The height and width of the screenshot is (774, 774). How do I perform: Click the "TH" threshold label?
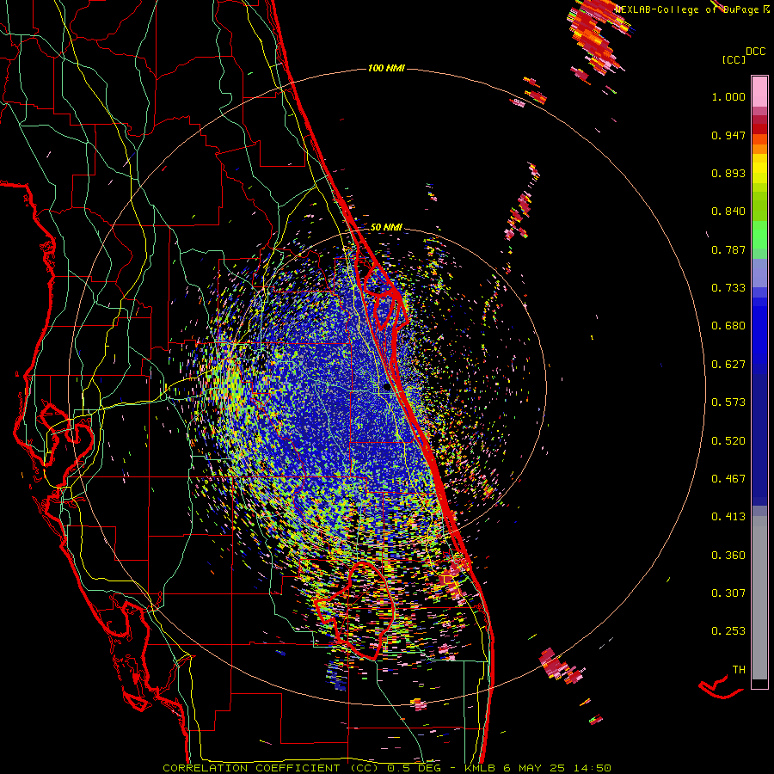coord(739,670)
